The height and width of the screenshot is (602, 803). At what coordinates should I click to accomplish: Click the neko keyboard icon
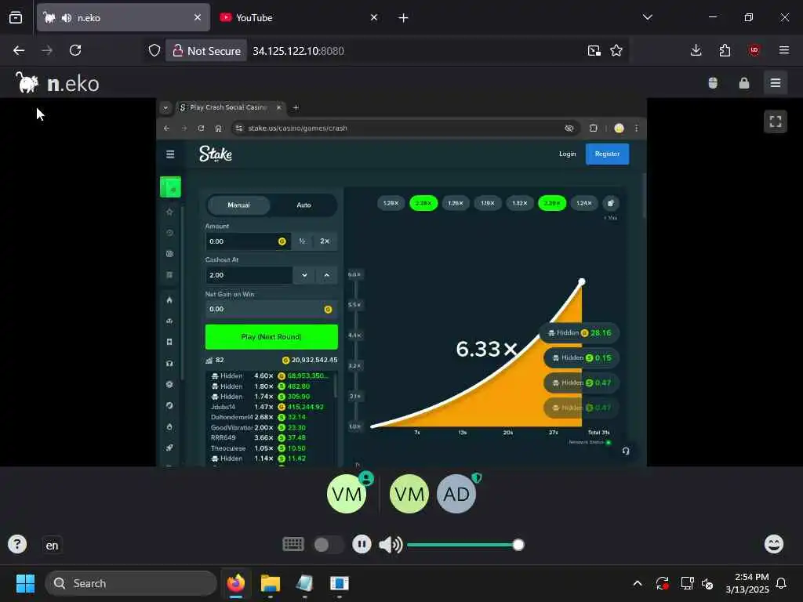[293, 544]
